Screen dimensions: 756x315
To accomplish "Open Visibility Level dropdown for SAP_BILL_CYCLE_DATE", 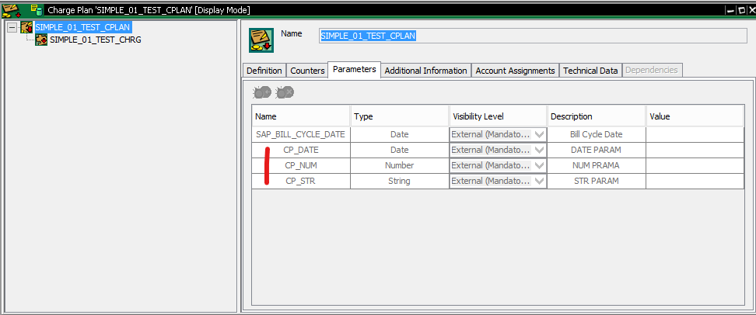I will tap(539, 134).
